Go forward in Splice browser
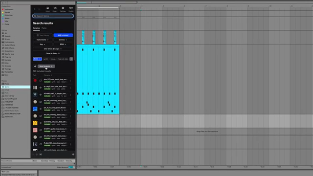The height and width of the screenshot is (176, 313). pos(39,9)
